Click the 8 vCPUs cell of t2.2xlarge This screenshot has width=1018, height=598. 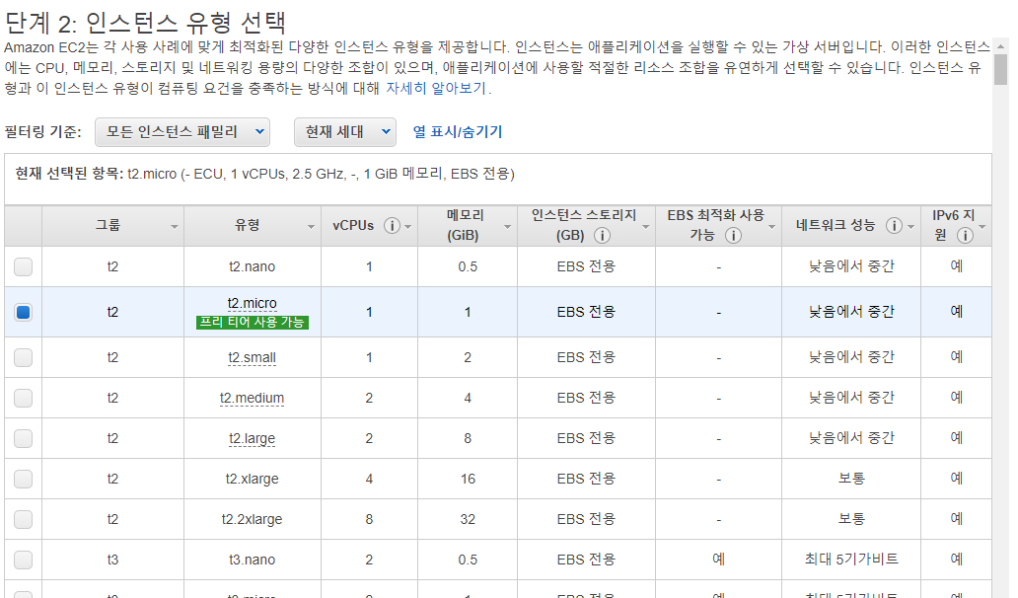(369, 519)
